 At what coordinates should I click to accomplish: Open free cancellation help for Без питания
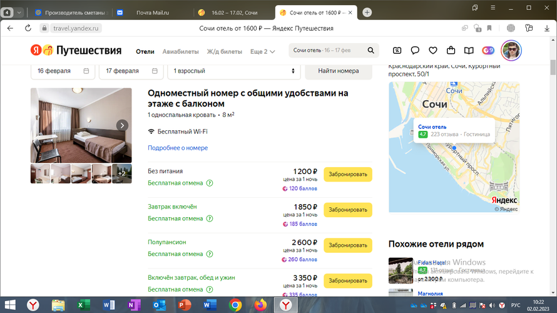click(x=210, y=183)
